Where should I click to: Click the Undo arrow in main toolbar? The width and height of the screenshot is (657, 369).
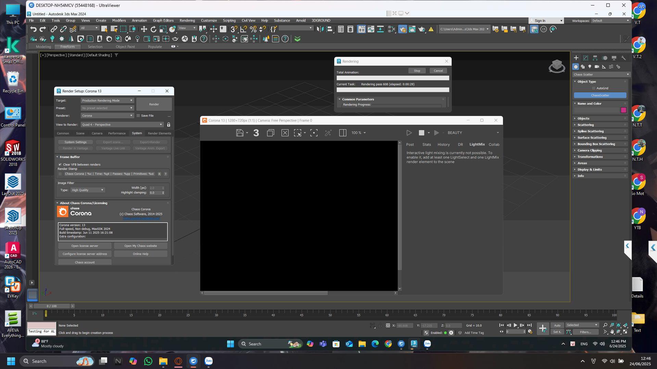(33, 29)
